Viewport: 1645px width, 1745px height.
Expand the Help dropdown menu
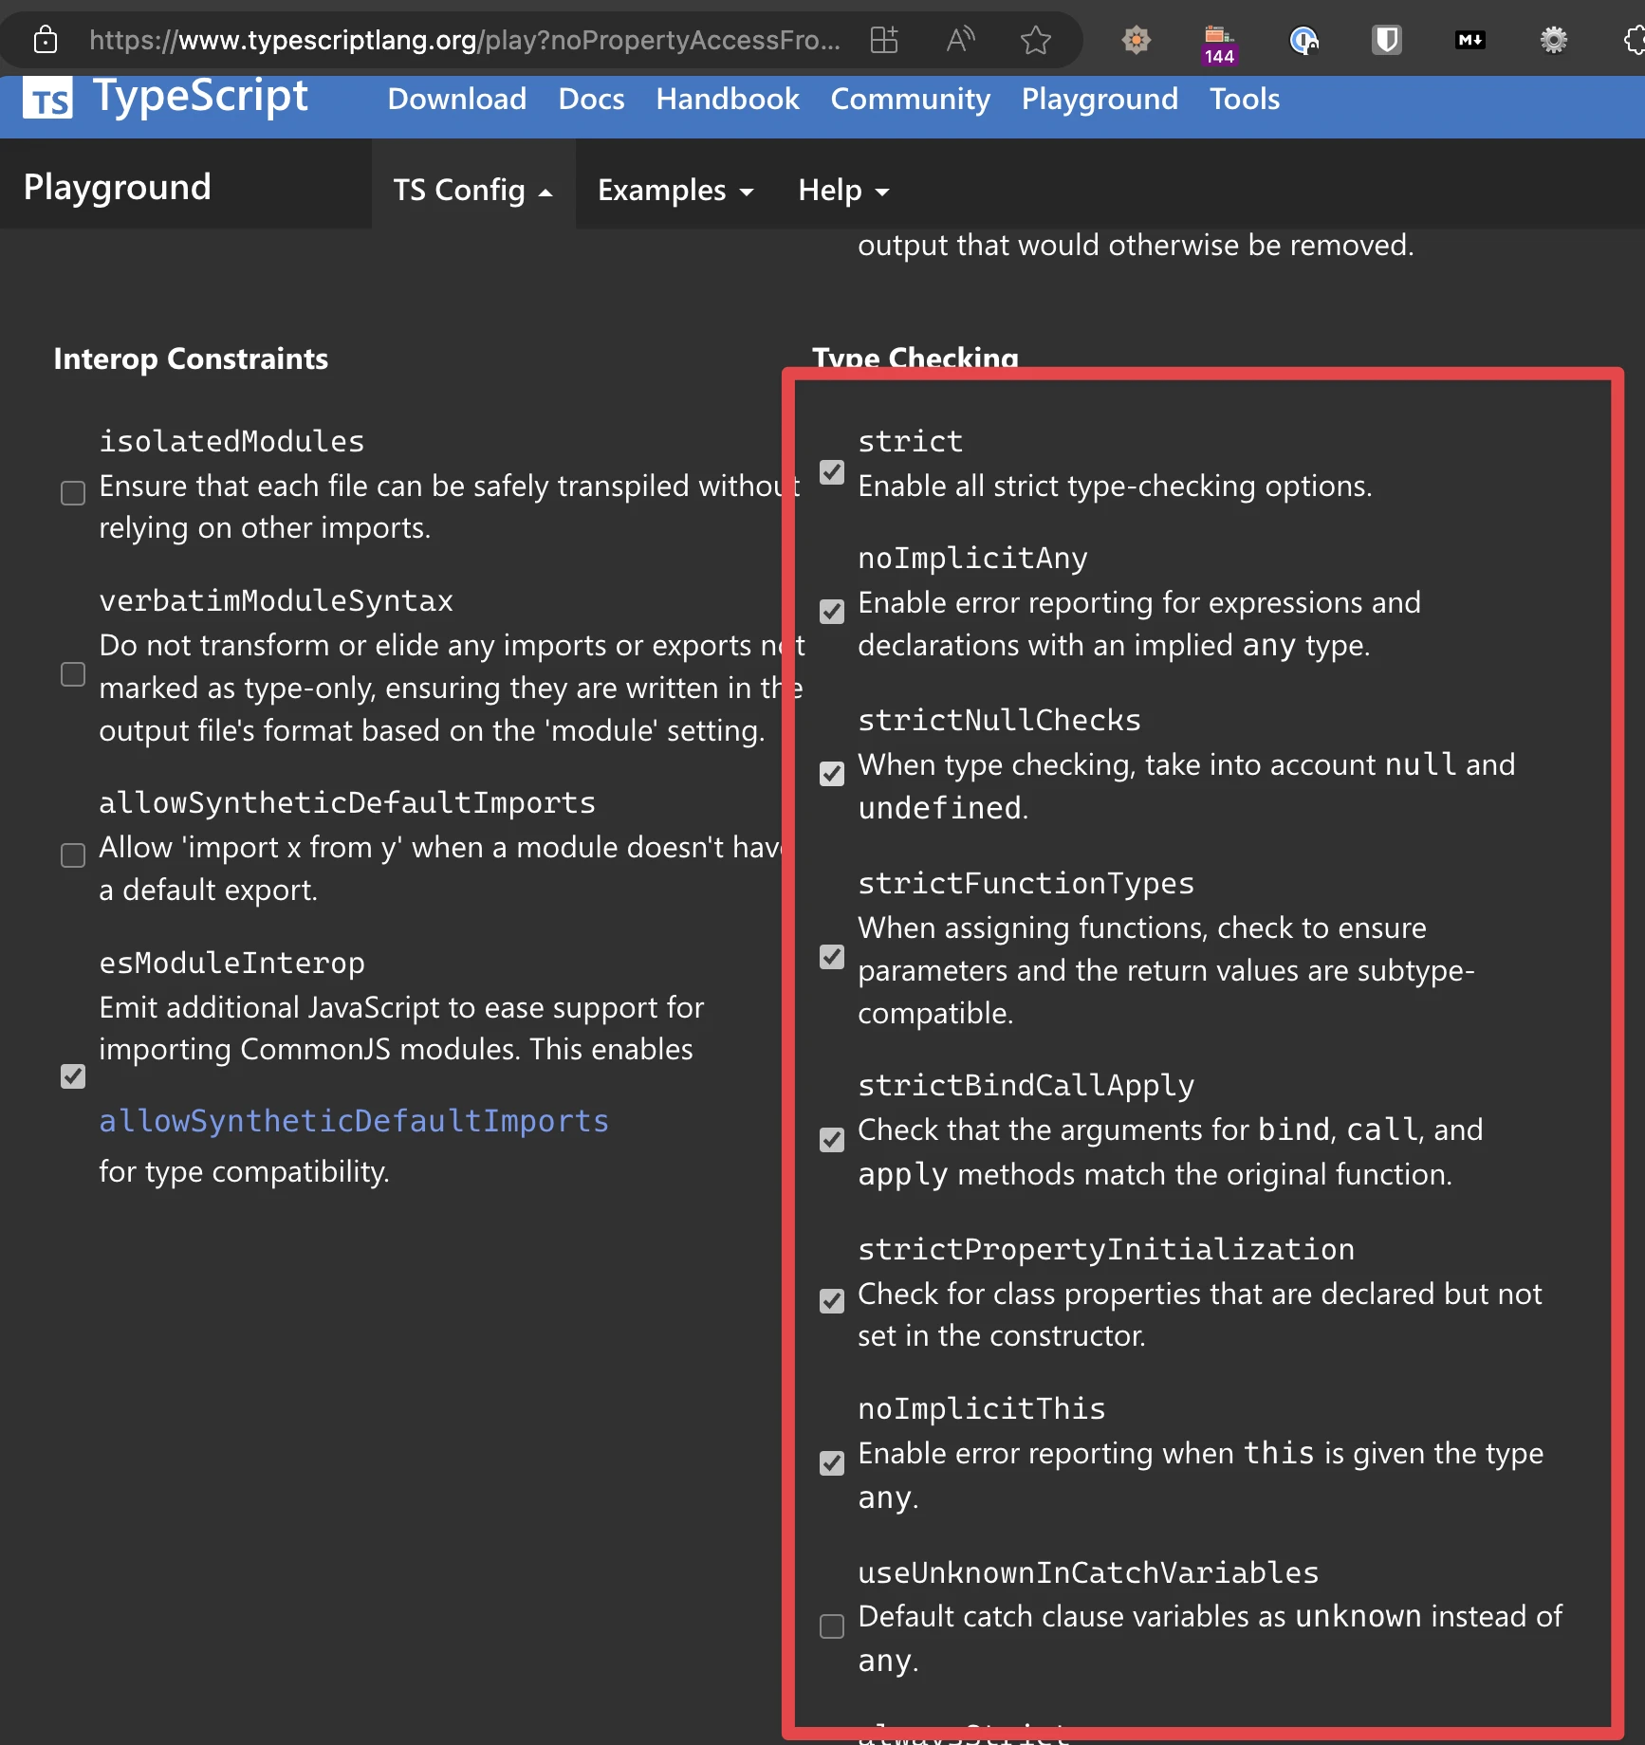(843, 191)
